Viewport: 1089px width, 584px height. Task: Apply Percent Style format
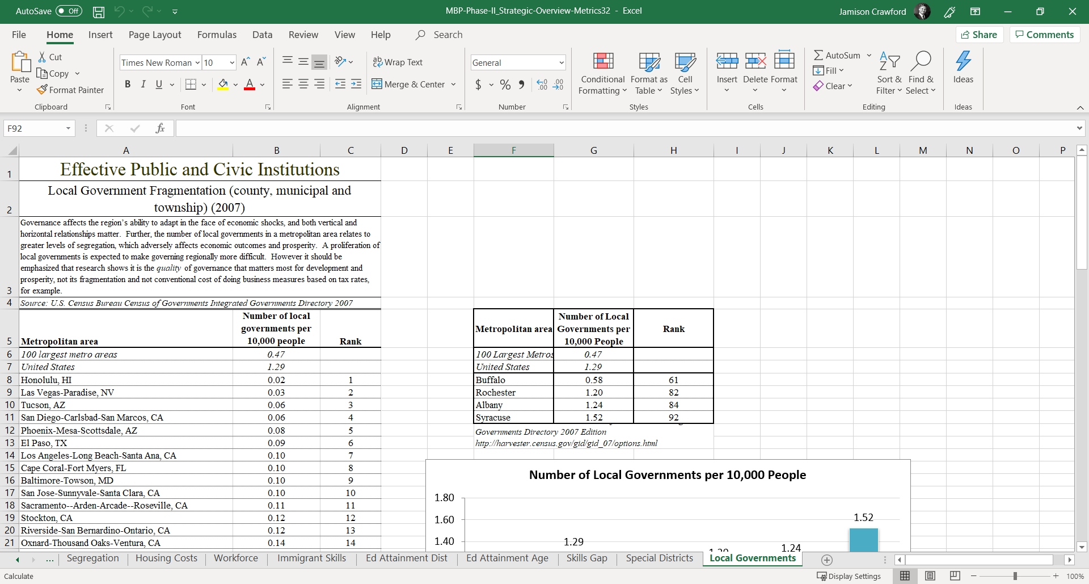pyautogui.click(x=505, y=85)
